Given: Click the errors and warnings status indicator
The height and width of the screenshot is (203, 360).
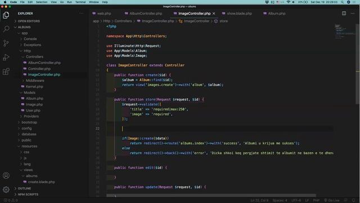Looking at the screenshot, I should coord(11,201).
